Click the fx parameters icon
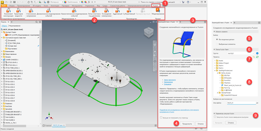Viewport: 261px width, 131px height. pos(89,2)
